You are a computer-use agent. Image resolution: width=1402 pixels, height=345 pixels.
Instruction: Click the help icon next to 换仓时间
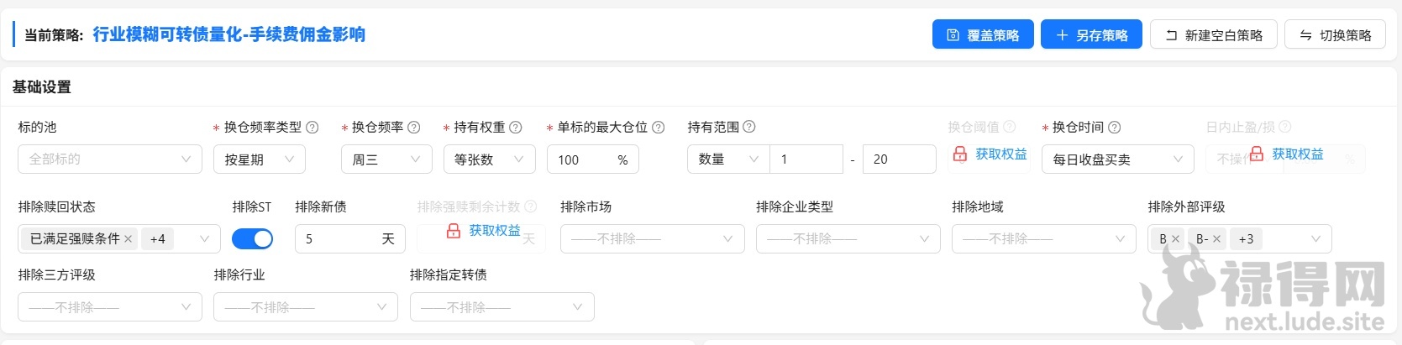(1115, 128)
